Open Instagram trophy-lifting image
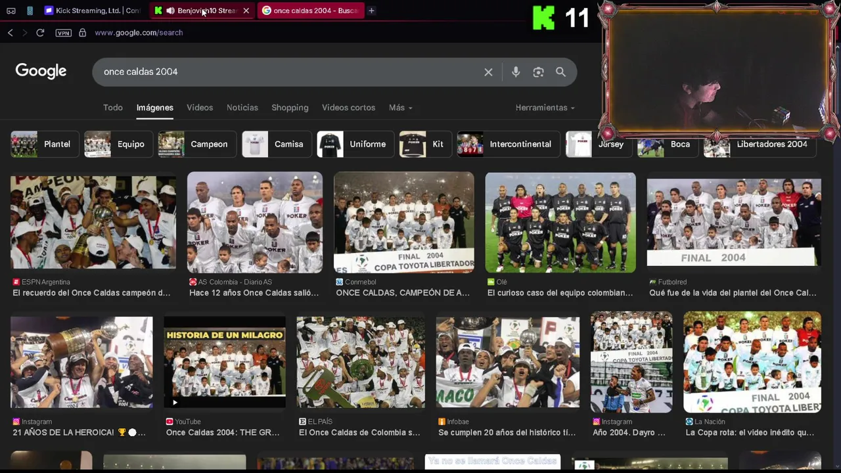This screenshot has height=473, width=841. [x=81, y=362]
